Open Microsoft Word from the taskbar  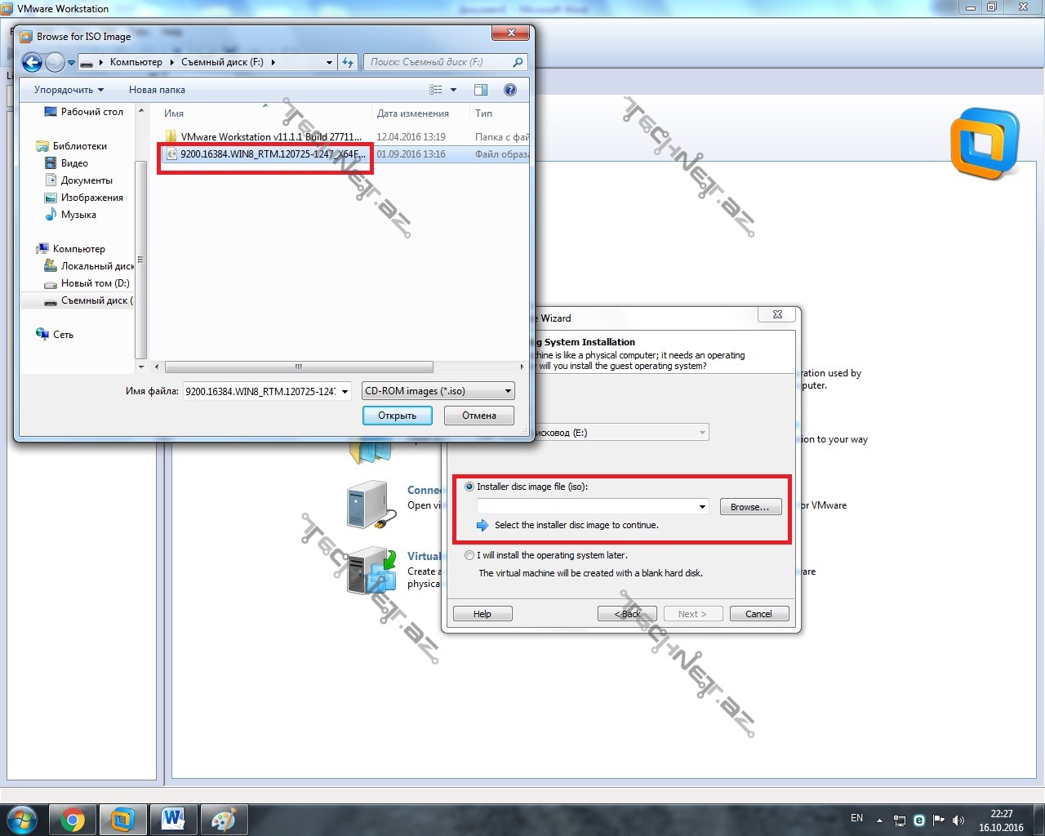(x=173, y=820)
